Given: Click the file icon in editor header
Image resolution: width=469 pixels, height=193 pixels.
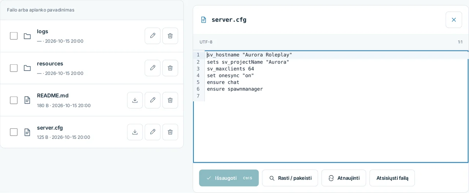Looking at the screenshot, I should [203, 20].
